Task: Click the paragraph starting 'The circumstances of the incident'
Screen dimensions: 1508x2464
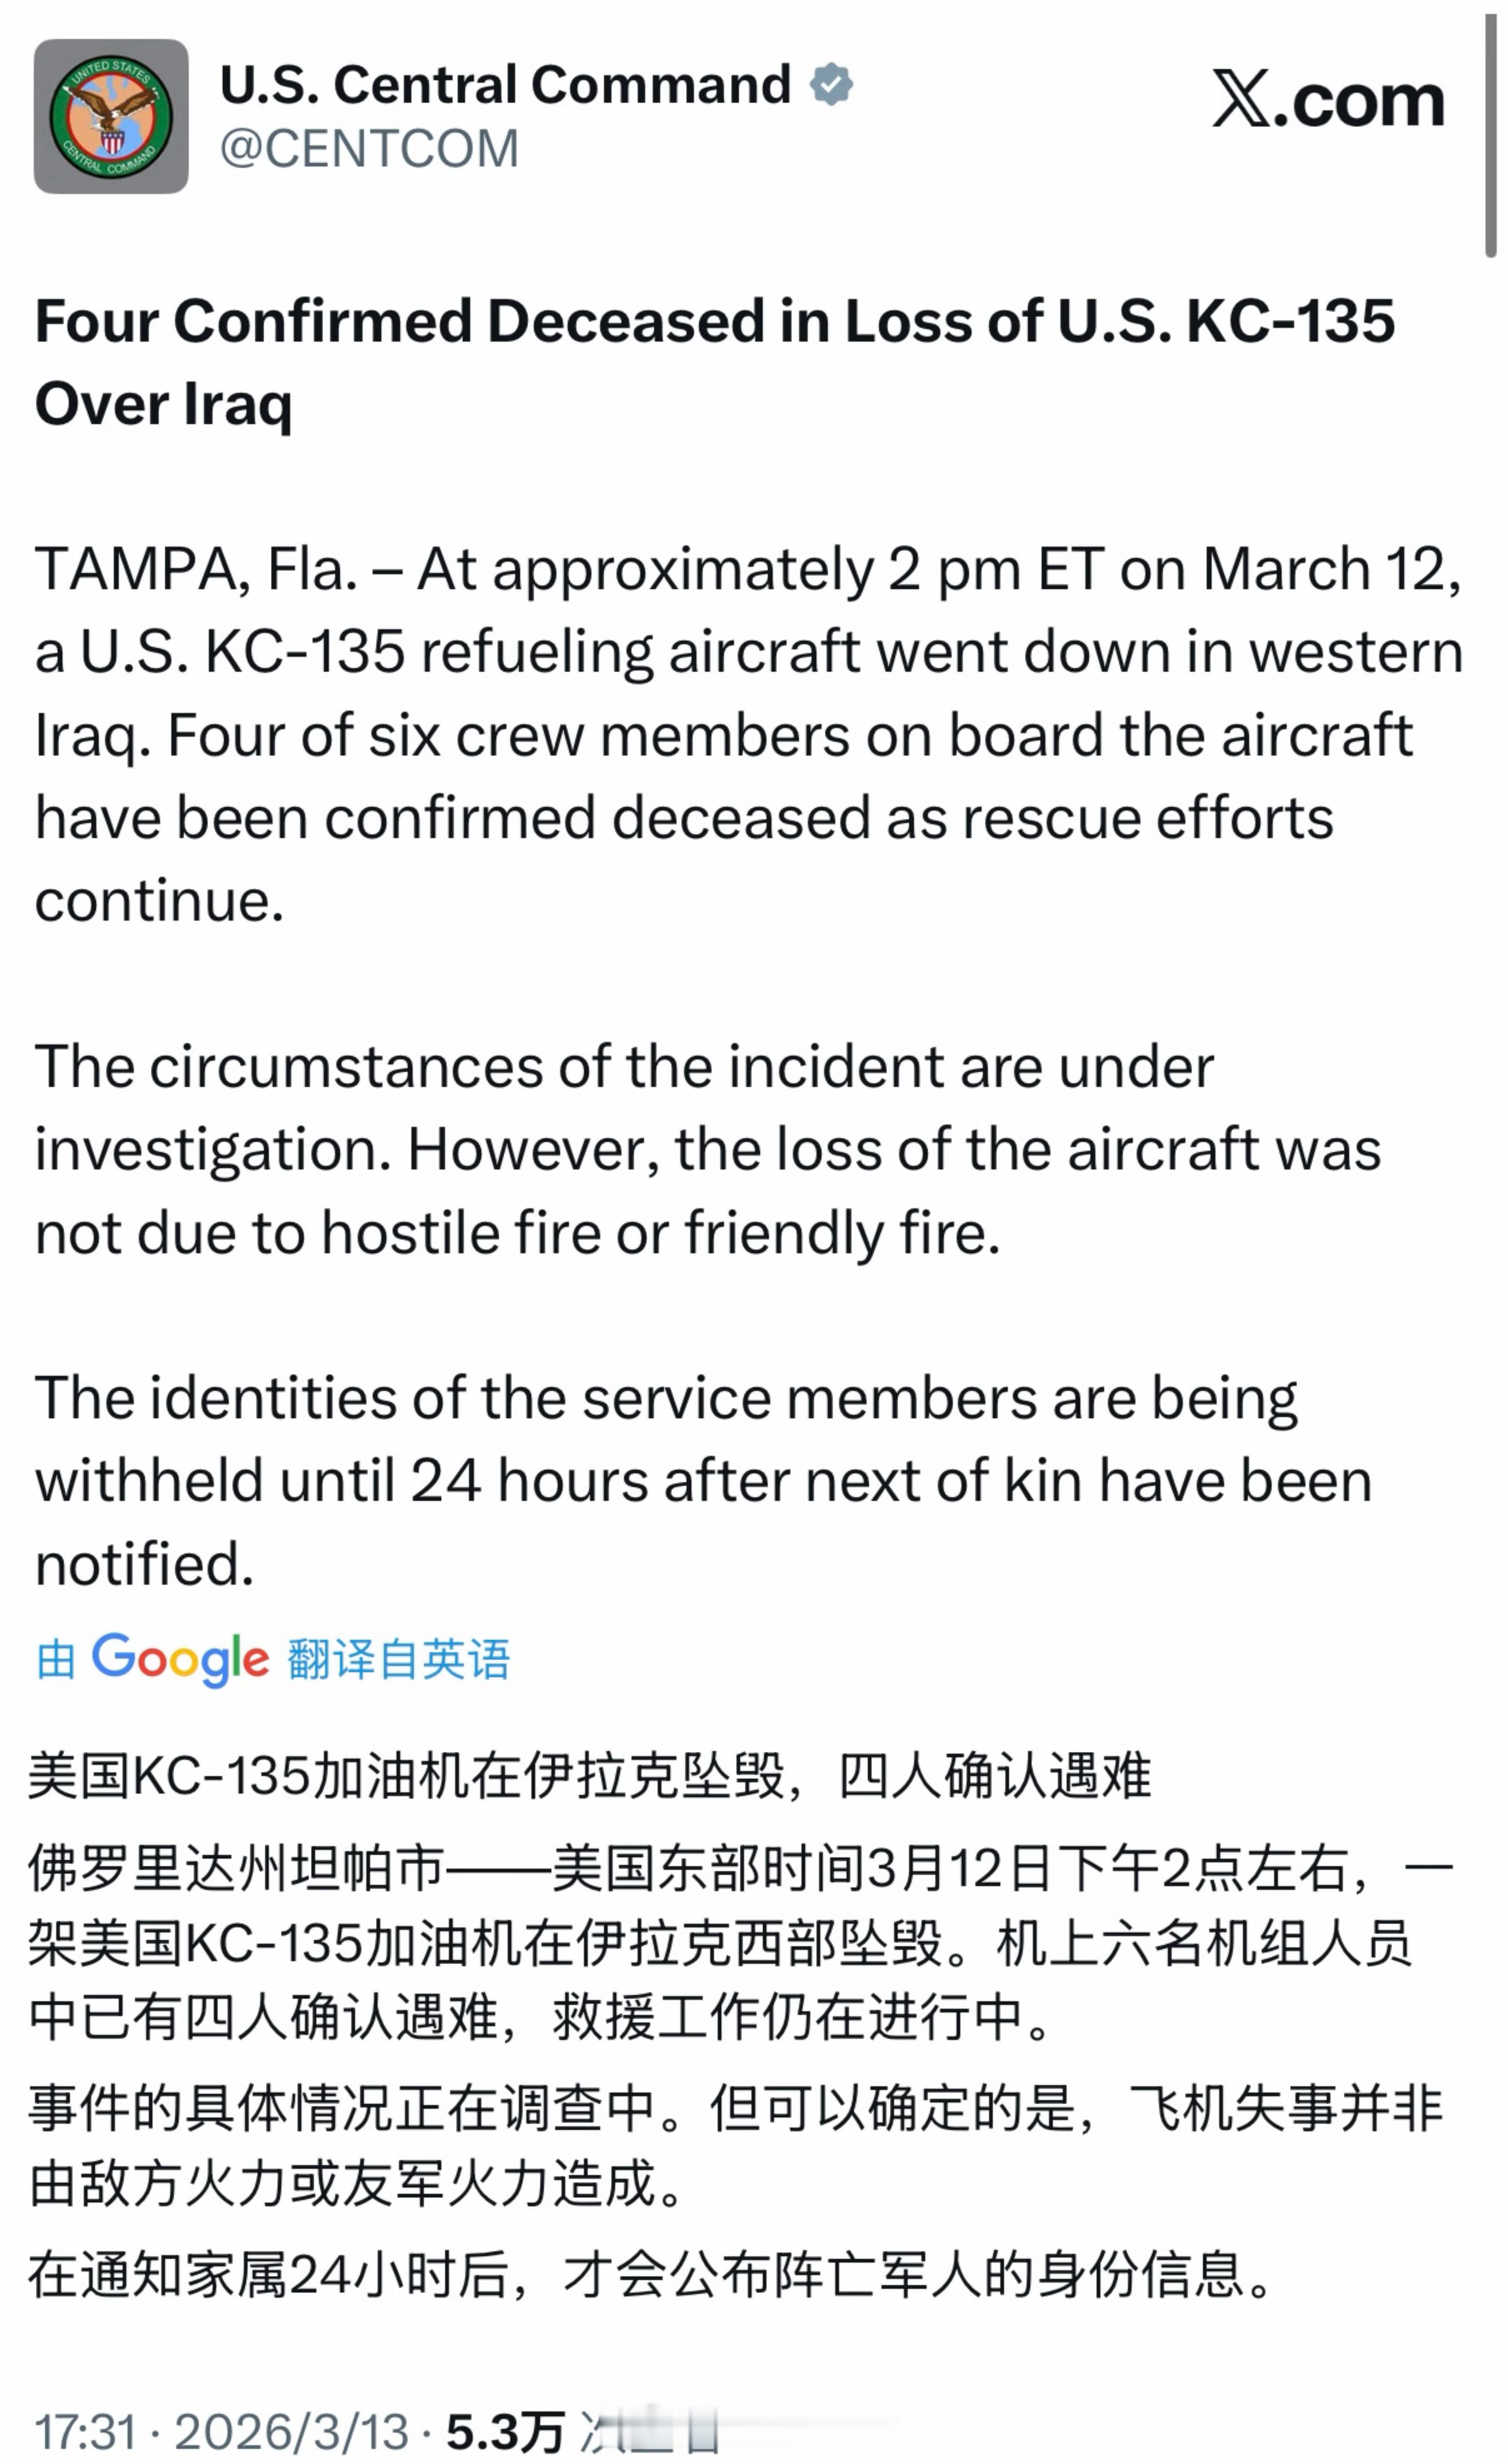Action: coord(708,1149)
